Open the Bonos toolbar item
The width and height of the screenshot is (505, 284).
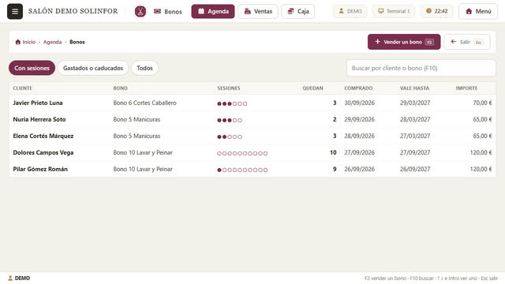click(168, 12)
